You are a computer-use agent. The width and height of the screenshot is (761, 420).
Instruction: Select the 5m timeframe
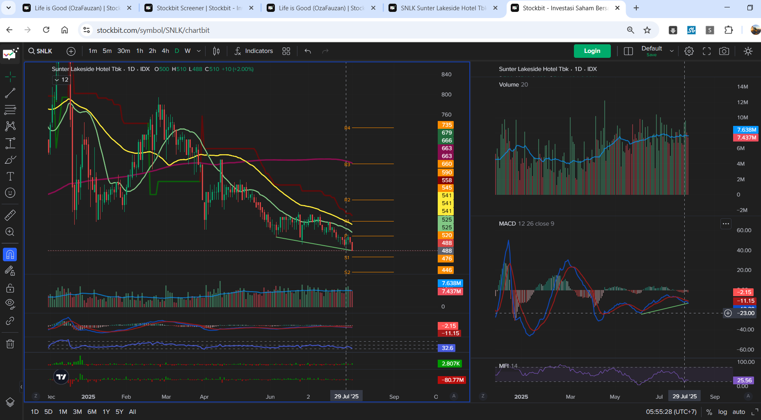(x=107, y=51)
